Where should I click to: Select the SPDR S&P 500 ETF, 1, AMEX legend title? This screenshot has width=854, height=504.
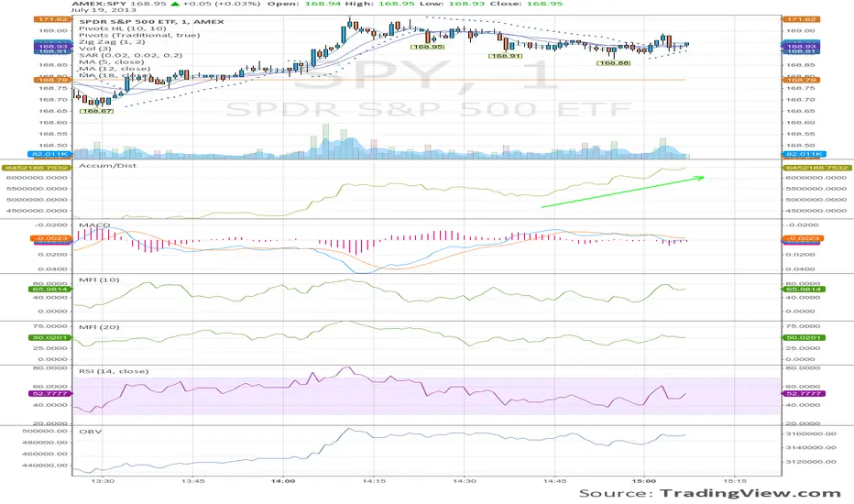[x=151, y=22]
